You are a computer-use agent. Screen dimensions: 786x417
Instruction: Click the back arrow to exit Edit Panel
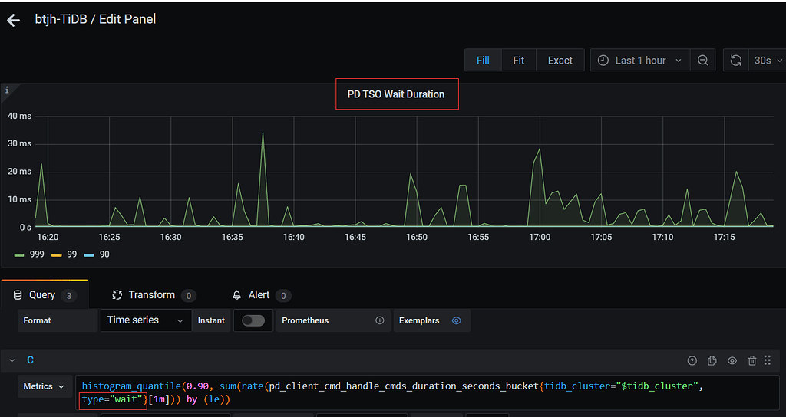13,20
